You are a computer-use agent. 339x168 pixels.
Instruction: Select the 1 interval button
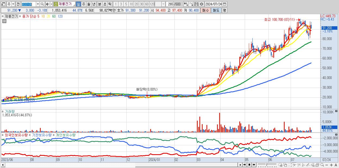click(x=116, y=4)
